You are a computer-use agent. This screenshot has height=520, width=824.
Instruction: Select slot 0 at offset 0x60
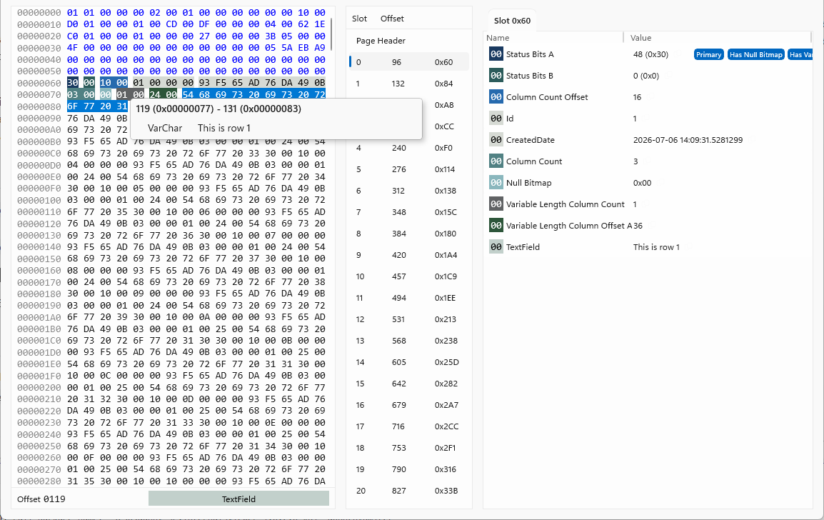[x=409, y=62]
